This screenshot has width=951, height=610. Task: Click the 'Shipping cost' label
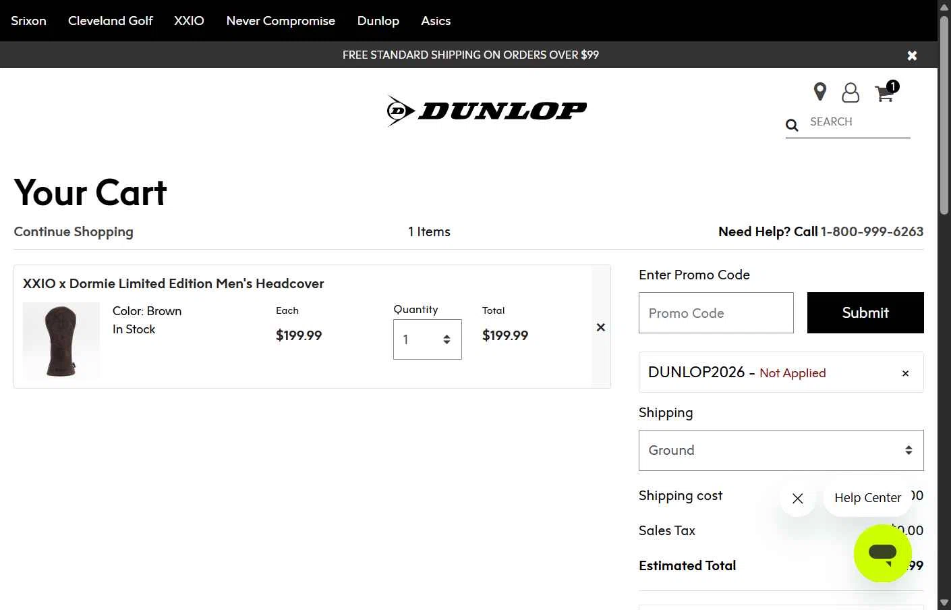pos(681,495)
